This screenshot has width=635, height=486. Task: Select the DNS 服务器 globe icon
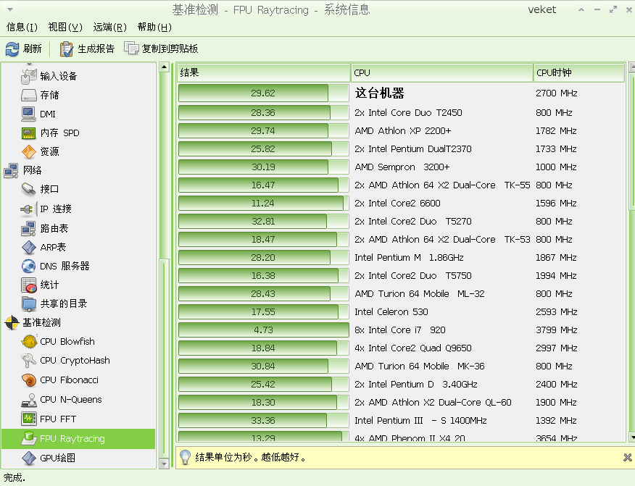(x=29, y=266)
